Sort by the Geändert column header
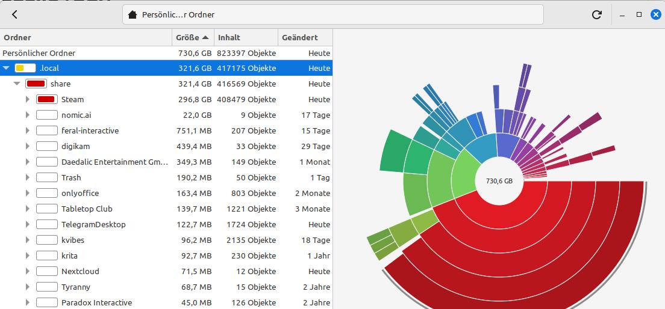This screenshot has width=665, height=309. (x=305, y=37)
